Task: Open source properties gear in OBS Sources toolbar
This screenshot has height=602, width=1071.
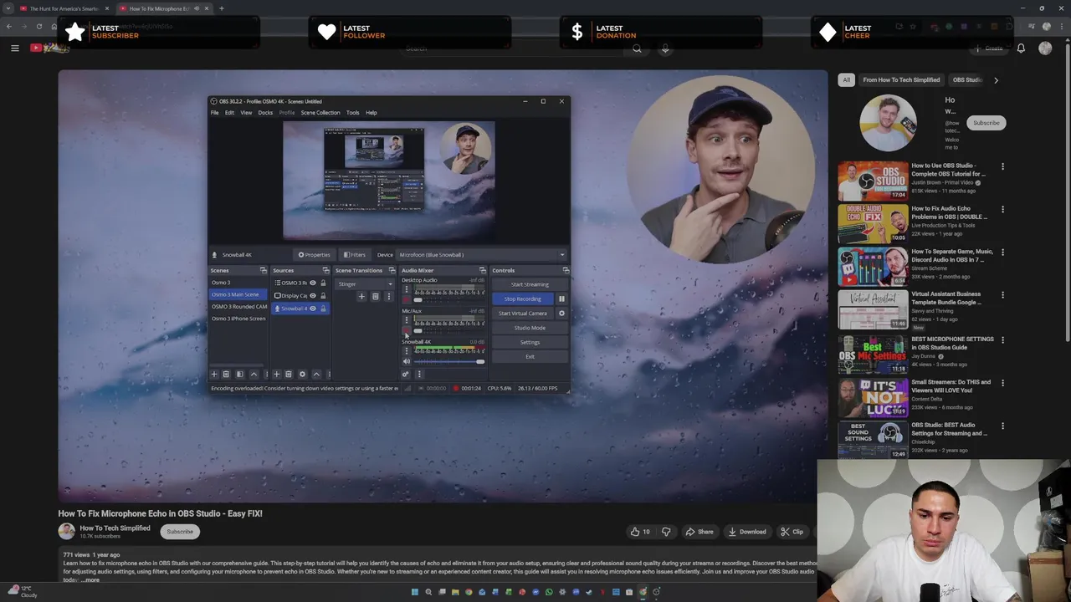Action: [x=302, y=374]
